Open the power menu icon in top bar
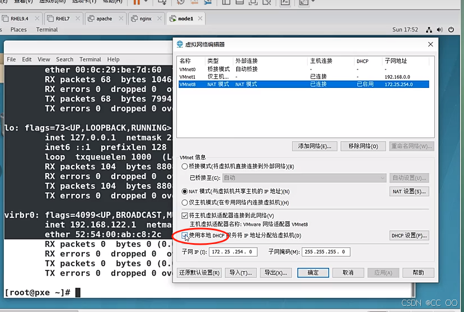Image resolution: width=464 pixels, height=312 pixels. click(x=451, y=30)
